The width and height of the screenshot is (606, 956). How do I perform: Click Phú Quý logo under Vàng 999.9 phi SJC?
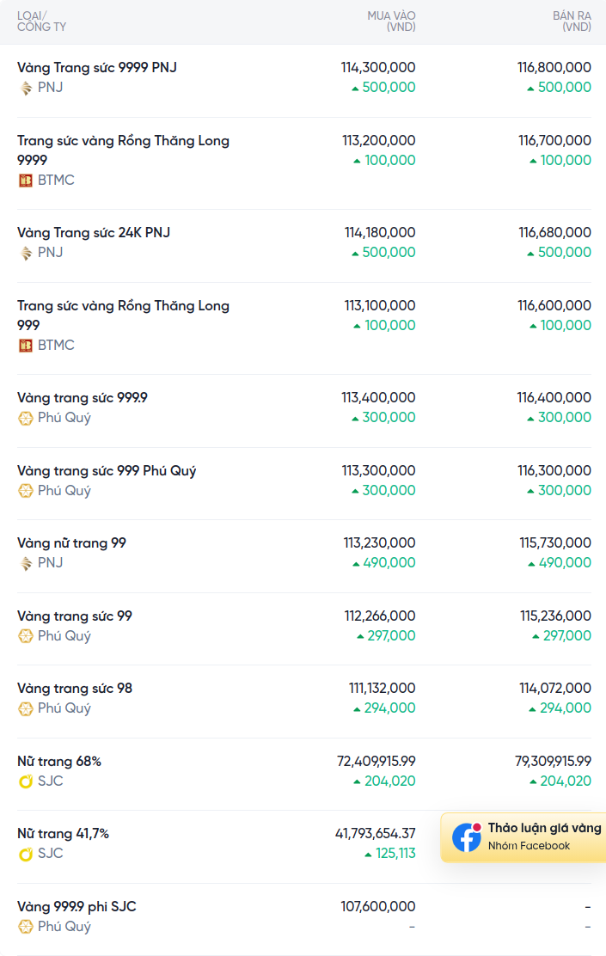(26, 927)
